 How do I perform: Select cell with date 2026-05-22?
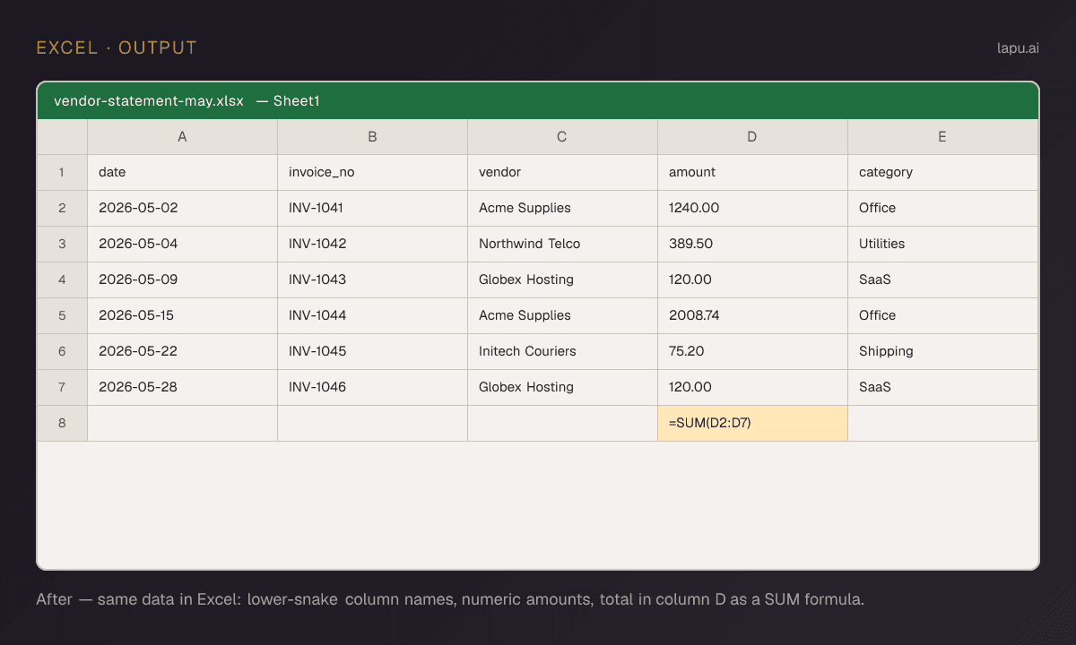(183, 352)
